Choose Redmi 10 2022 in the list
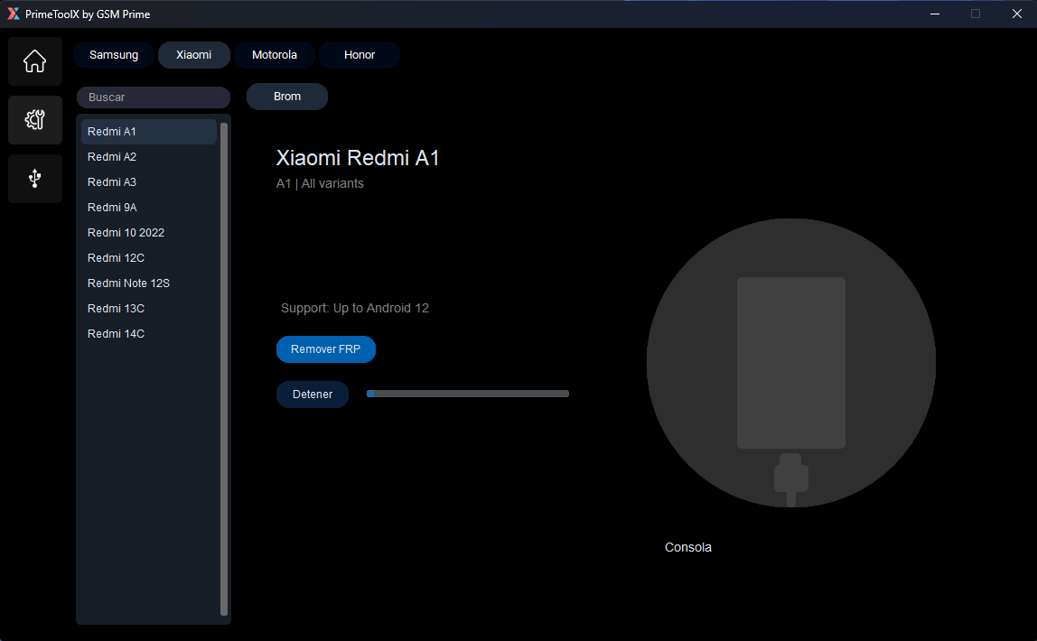 coord(147,232)
